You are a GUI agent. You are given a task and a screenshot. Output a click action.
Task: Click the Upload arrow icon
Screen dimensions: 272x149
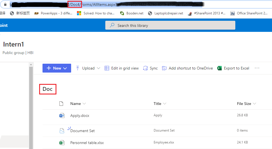(x=78, y=68)
